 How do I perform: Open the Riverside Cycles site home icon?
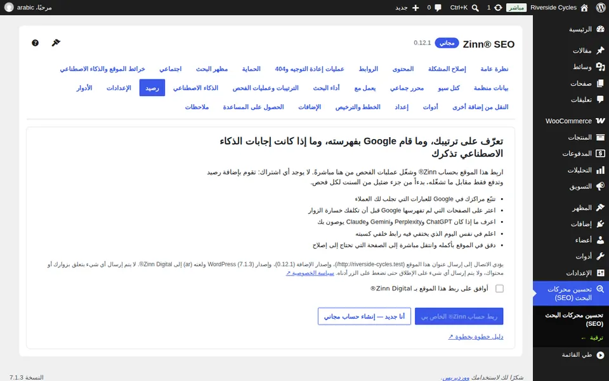pos(584,8)
